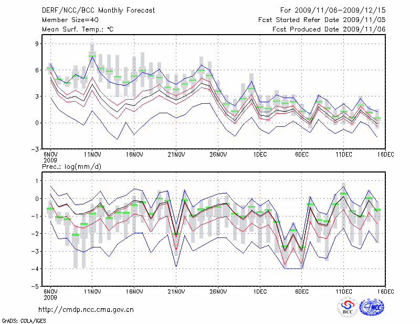420x324 pixels.
Task: Click the BCC logo icon
Action: click(x=347, y=307)
